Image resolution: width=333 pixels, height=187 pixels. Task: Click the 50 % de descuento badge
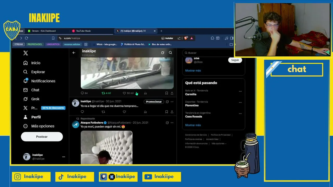click(53, 108)
